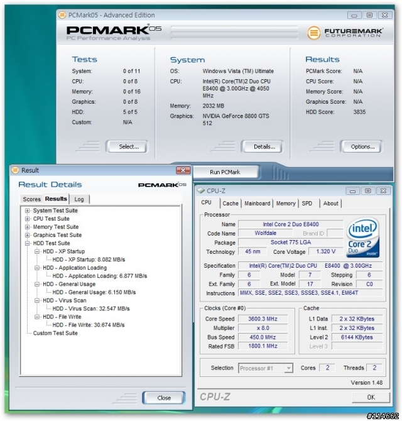Select the Custom Test Suite tree item

point(55,333)
